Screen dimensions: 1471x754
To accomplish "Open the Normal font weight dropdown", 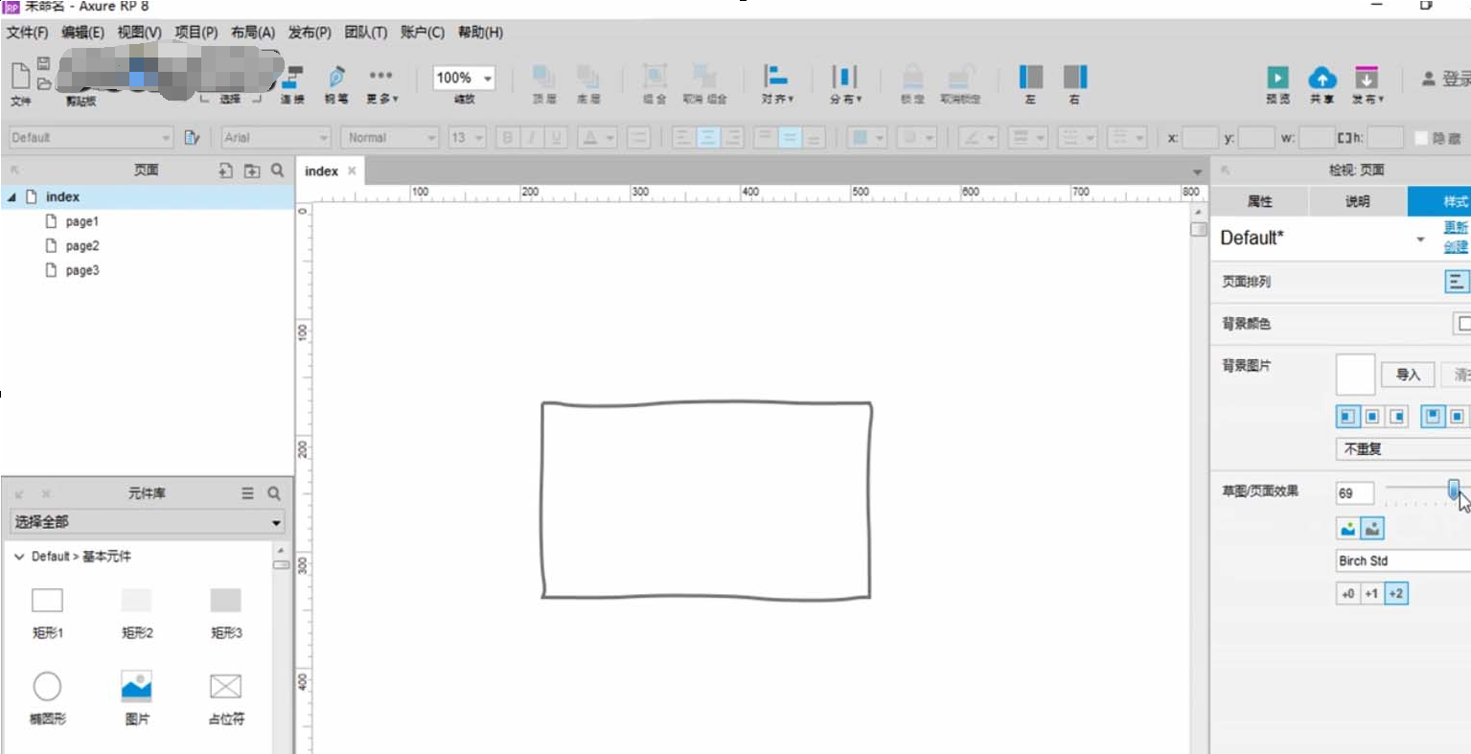I will click(x=391, y=138).
